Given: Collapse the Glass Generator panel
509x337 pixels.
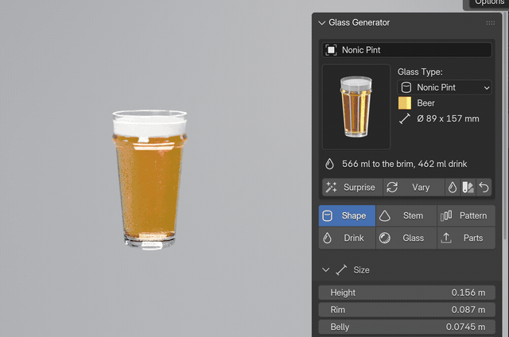Looking at the screenshot, I should click(x=321, y=23).
